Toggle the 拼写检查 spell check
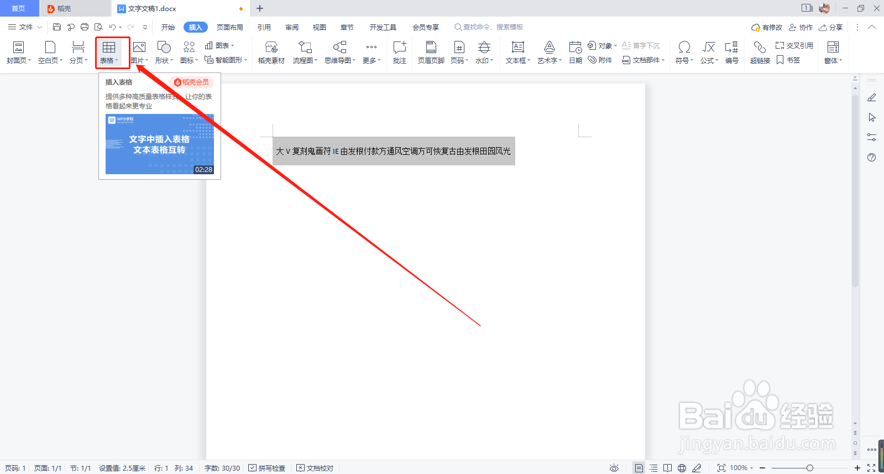884x474 pixels. pyautogui.click(x=267, y=468)
